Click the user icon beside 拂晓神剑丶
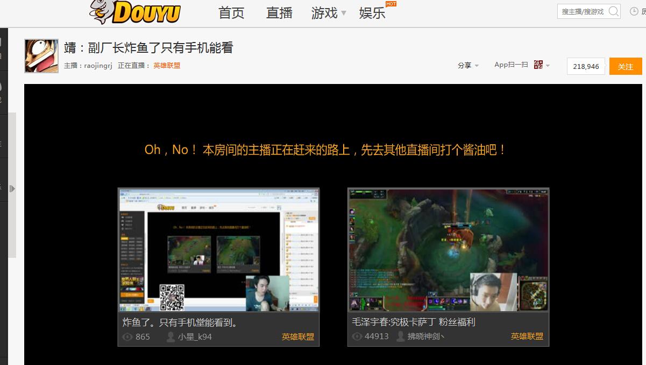This screenshot has width=646, height=365. pos(400,336)
